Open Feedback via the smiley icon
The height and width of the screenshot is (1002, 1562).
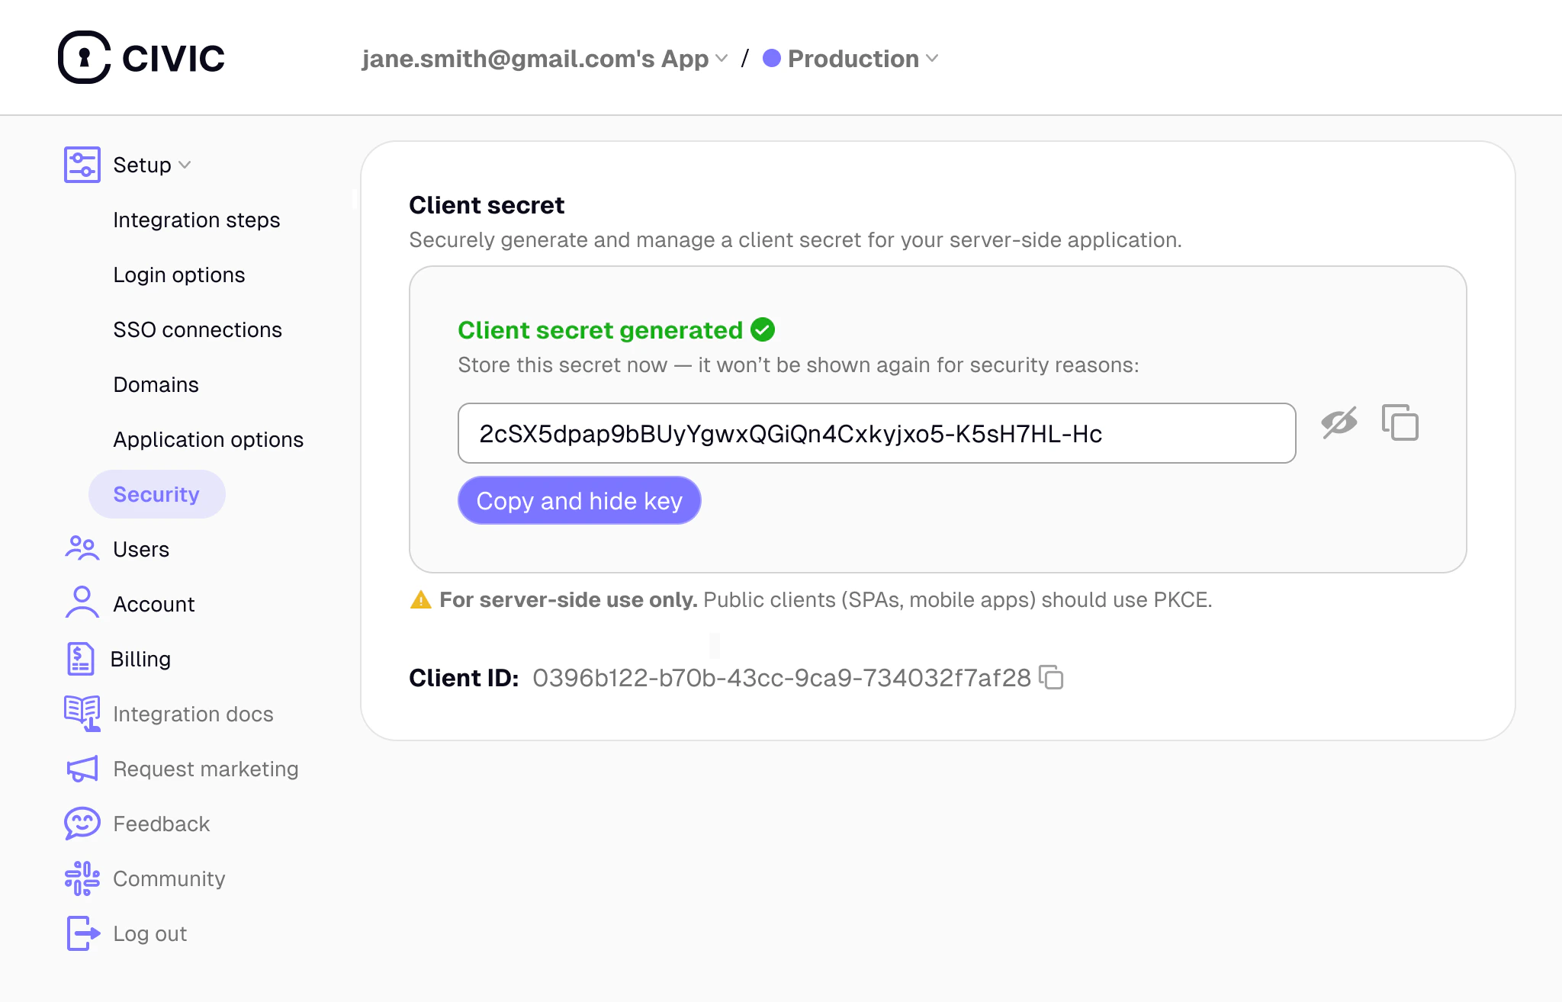coord(82,824)
